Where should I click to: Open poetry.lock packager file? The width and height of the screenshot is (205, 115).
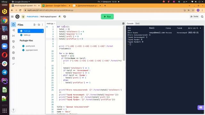tap(30, 46)
